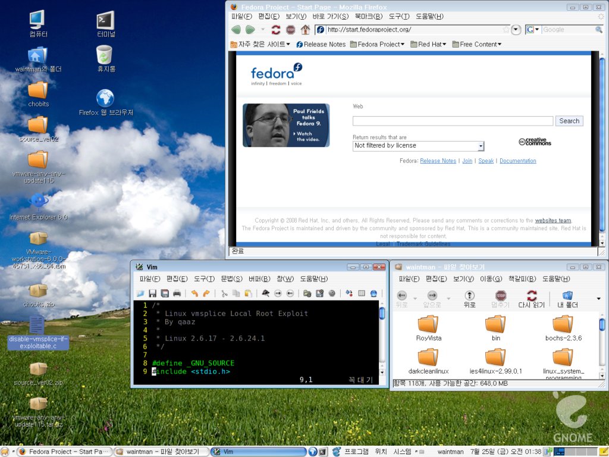Screen dimensions: 609x457
Task: Redo with Vim toolbar redo arrow
Action: (x=206, y=293)
